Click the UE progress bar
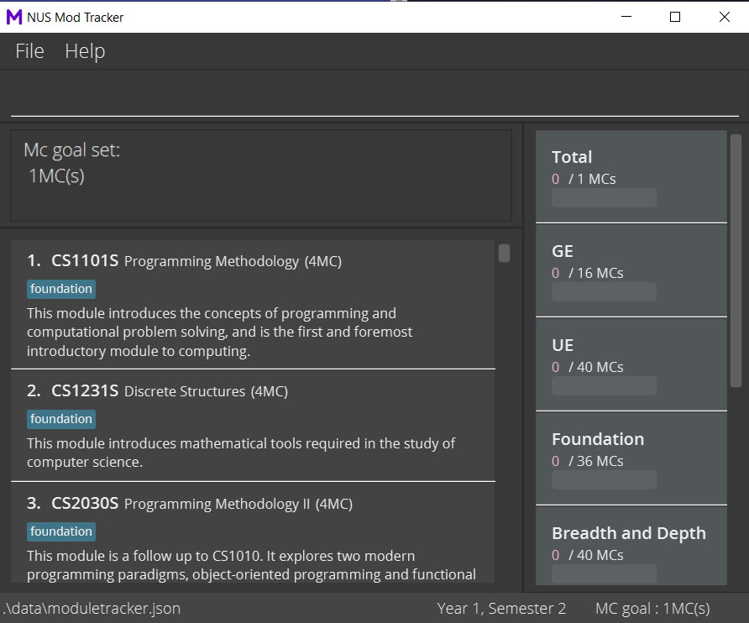Image resolution: width=749 pixels, height=623 pixels. click(x=604, y=386)
